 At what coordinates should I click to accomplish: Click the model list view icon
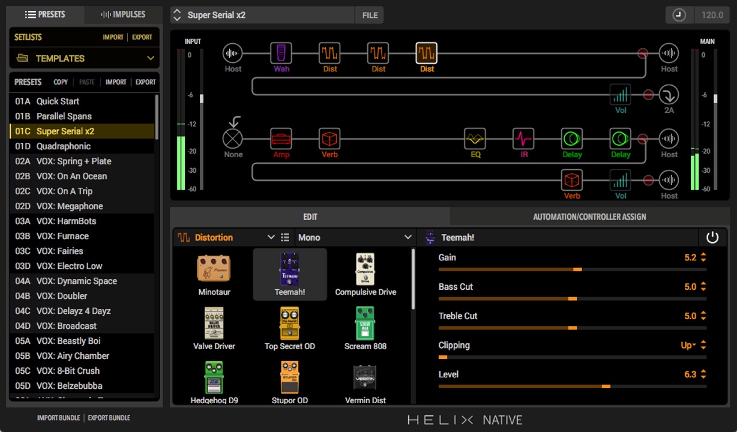click(285, 237)
